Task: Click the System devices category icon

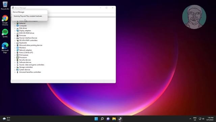Action: (x=18, y=70)
